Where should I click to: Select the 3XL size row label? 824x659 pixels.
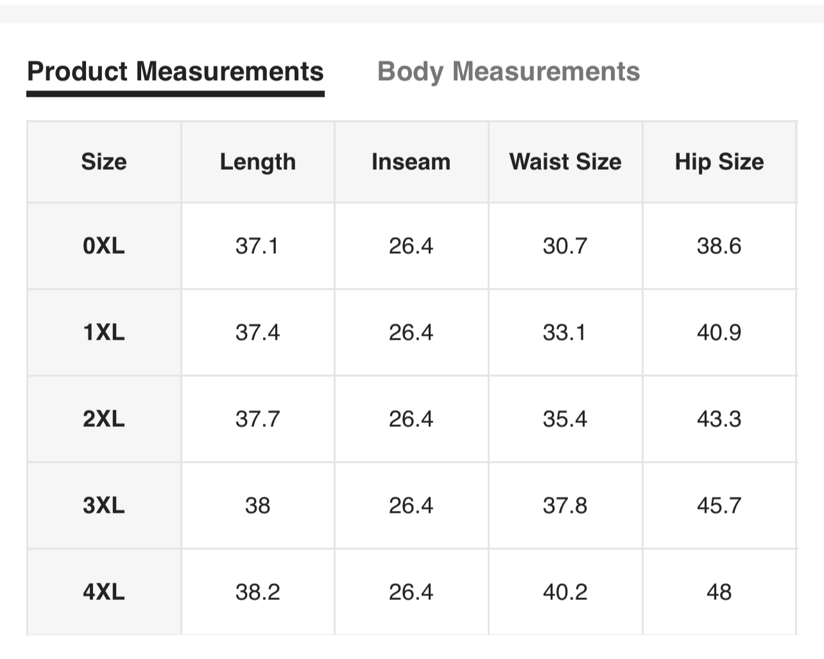pyautogui.click(x=104, y=505)
